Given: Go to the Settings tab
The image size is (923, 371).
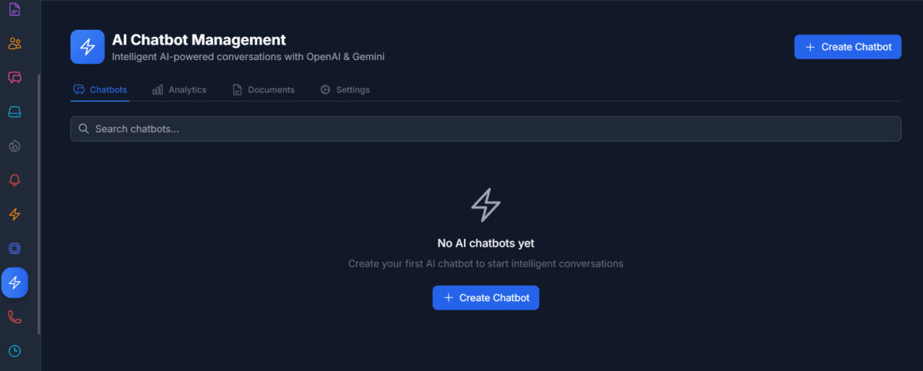Looking at the screenshot, I should point(345,90).
